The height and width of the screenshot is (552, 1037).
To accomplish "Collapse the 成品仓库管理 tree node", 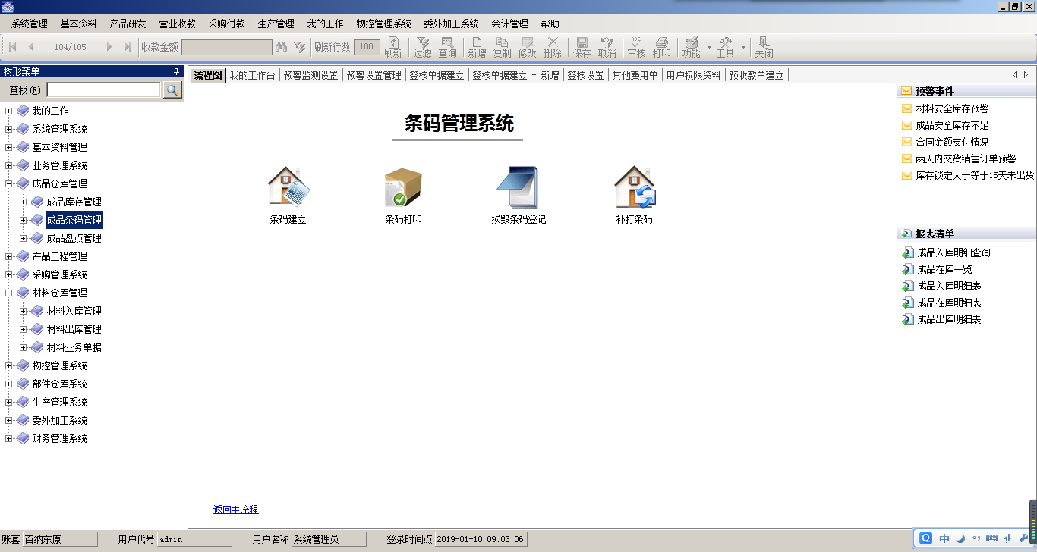I will pyautogui.click(x=8, y=183).
